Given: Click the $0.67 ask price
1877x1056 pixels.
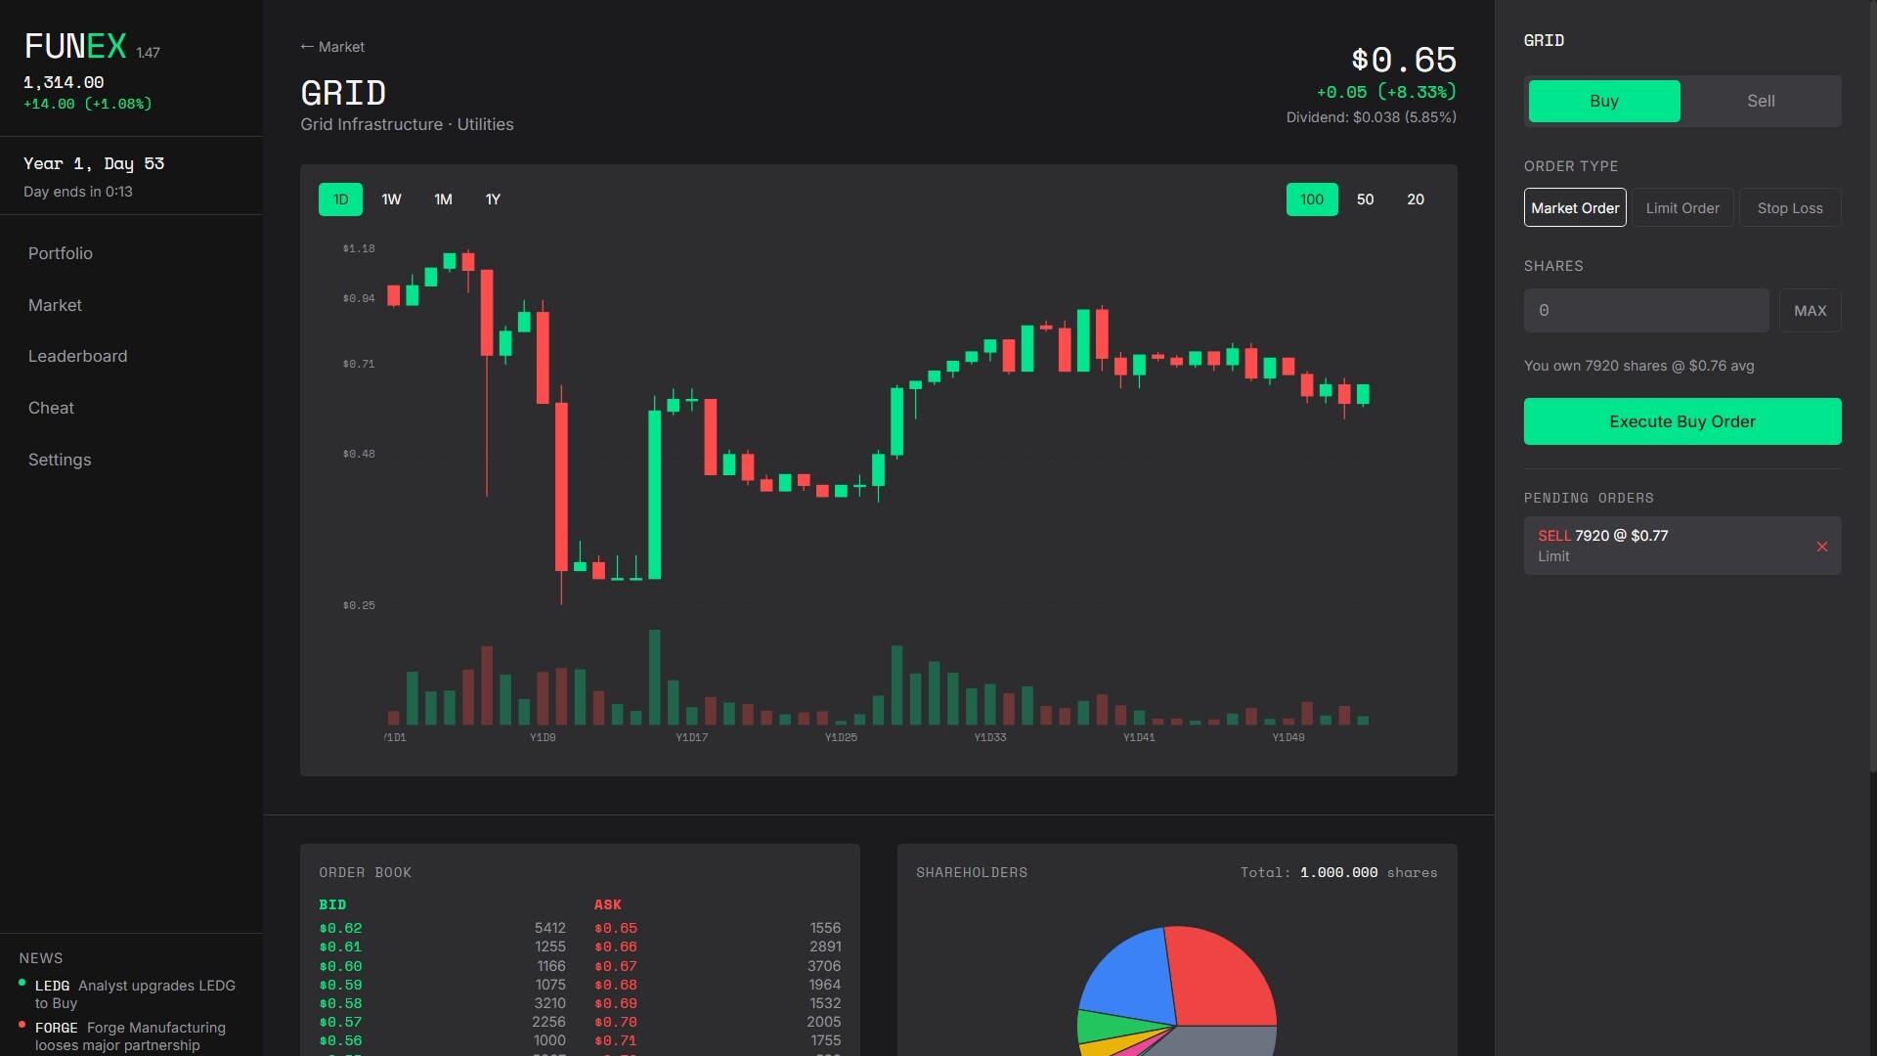Looking at the screenshot, I should click(x=616, y=966).
